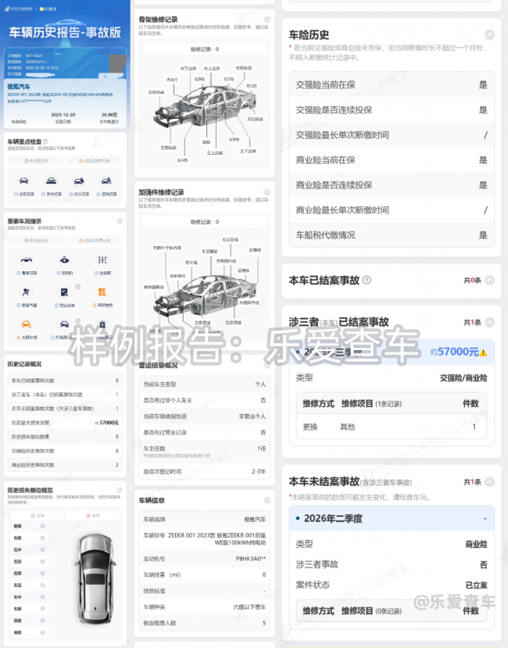508x648 pixels.
Task: Collapse the 历史损失部位概览 section
Action: 120,490
